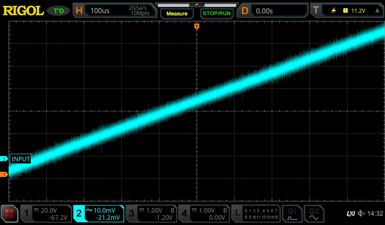The height and width of the screenshot is (225, 385).
Task: Open the GI signal generator square wave
Action: tap(292, 213)
